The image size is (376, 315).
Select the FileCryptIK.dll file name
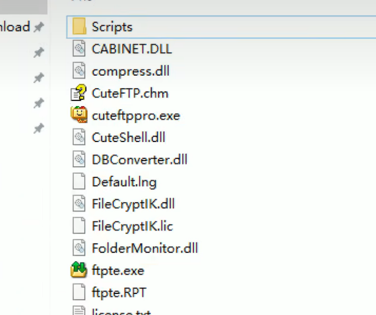[133, 204]
